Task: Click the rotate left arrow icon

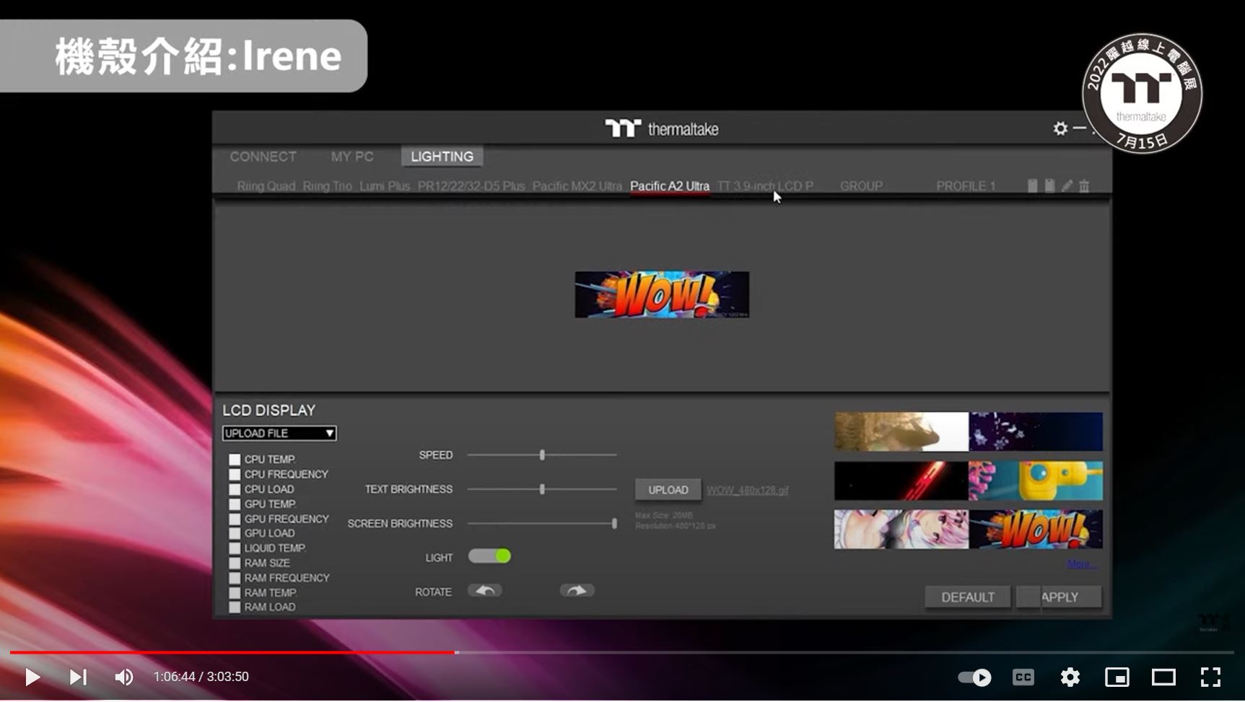Action: coord(485,591)
